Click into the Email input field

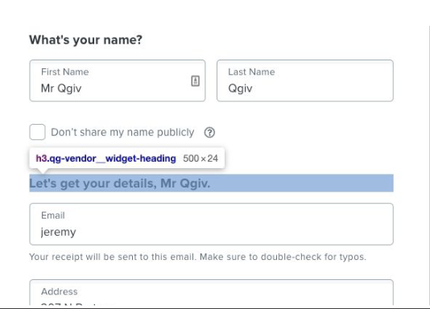(x=212, y=224)
